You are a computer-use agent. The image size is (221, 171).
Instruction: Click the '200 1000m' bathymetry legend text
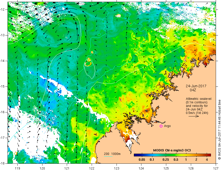click(x=112, y=154)
